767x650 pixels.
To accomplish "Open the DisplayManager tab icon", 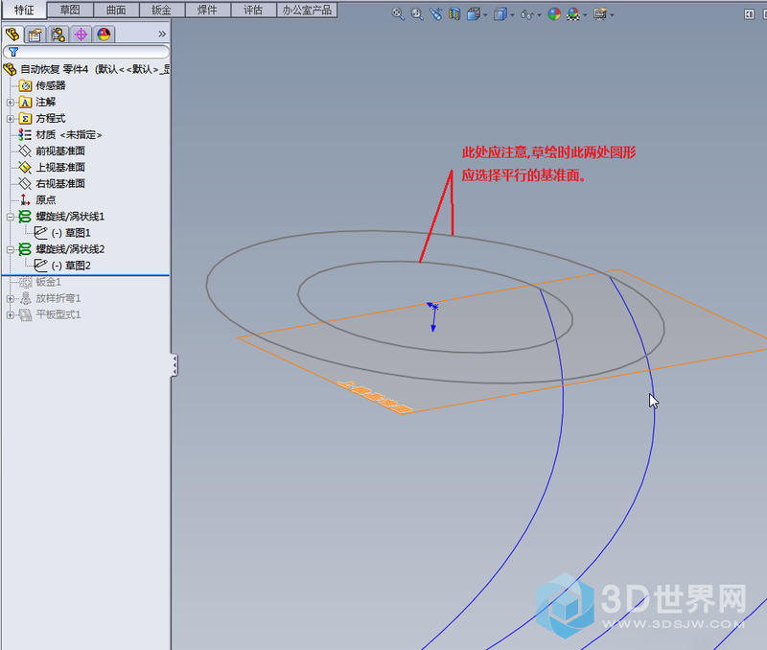I will pyautogui.click(x=104, y=35).
